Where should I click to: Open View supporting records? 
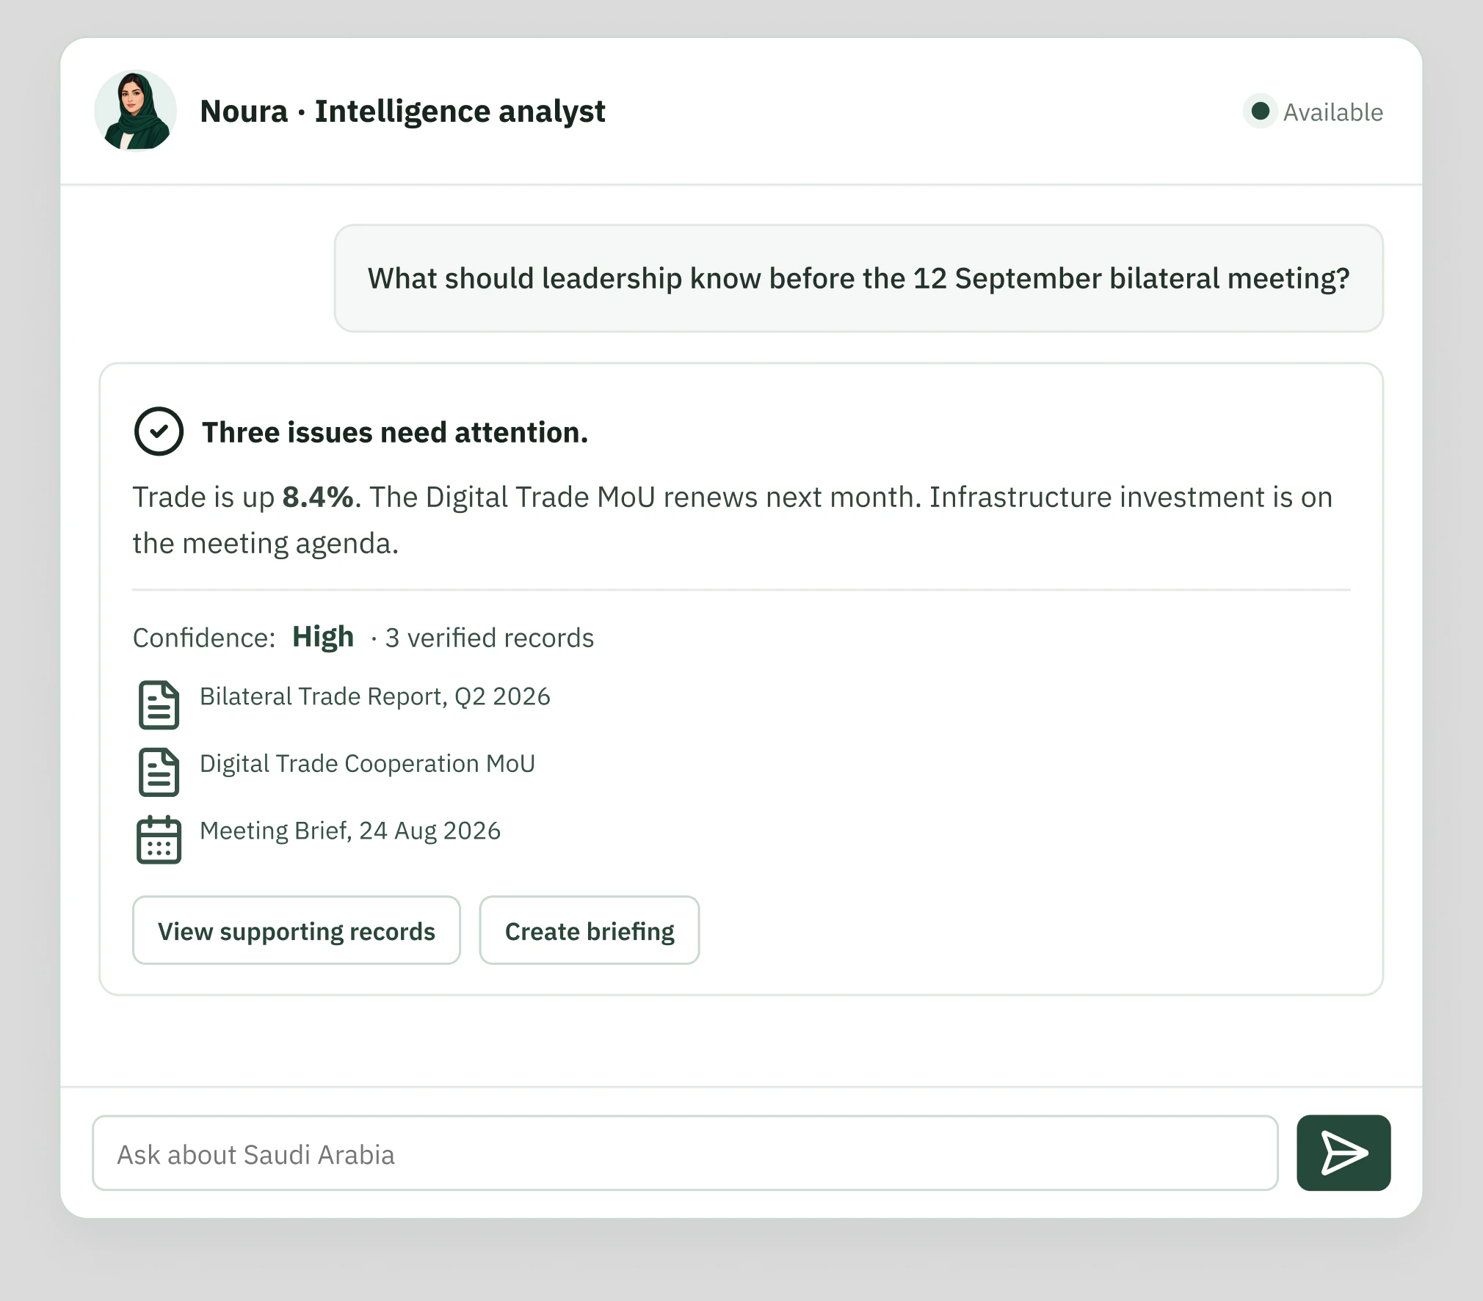[297, 930]
